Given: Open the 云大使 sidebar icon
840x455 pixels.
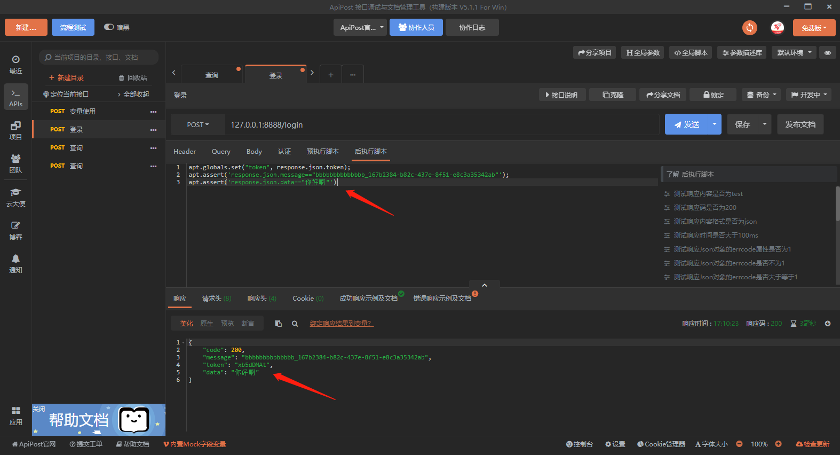Looking at the screenshot, I should point(16,197).
